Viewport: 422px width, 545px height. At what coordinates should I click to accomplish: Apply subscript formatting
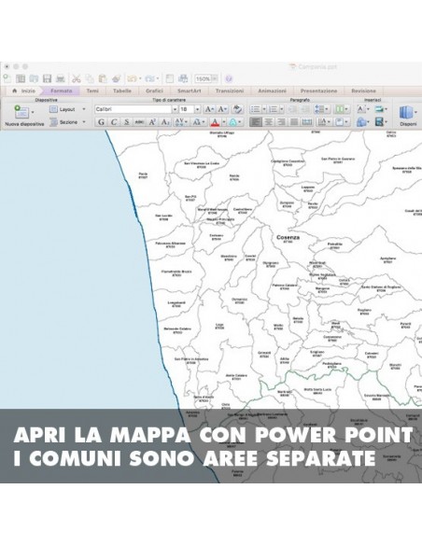[x=165, y=122]
